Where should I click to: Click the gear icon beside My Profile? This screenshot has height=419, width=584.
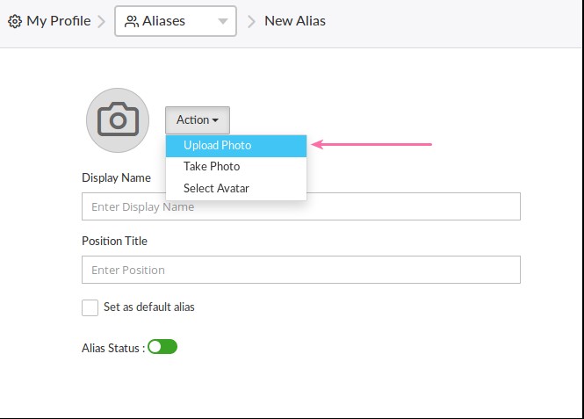click(15, 21)
